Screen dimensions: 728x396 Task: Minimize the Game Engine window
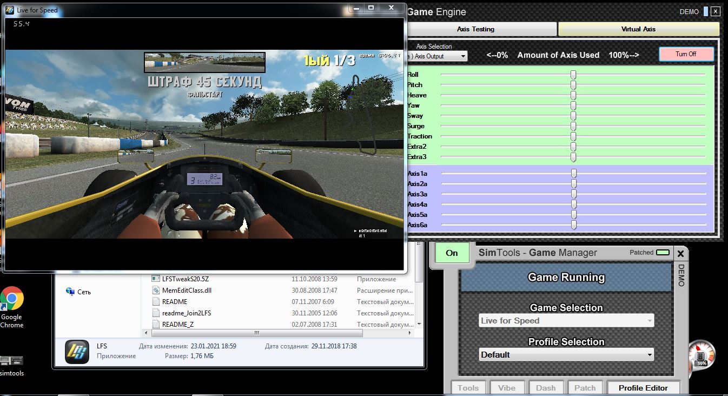pos(705,11)
